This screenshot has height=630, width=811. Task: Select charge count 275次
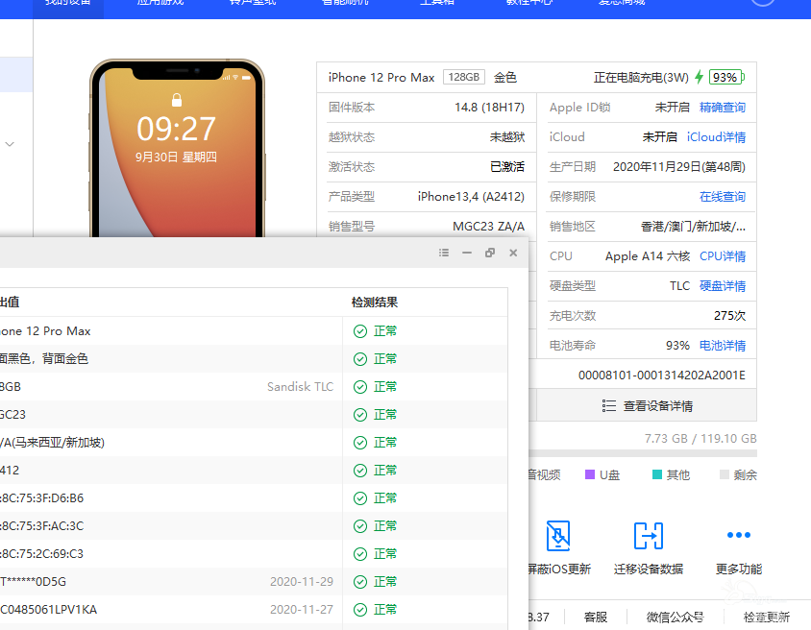click(x=729, y=316)
